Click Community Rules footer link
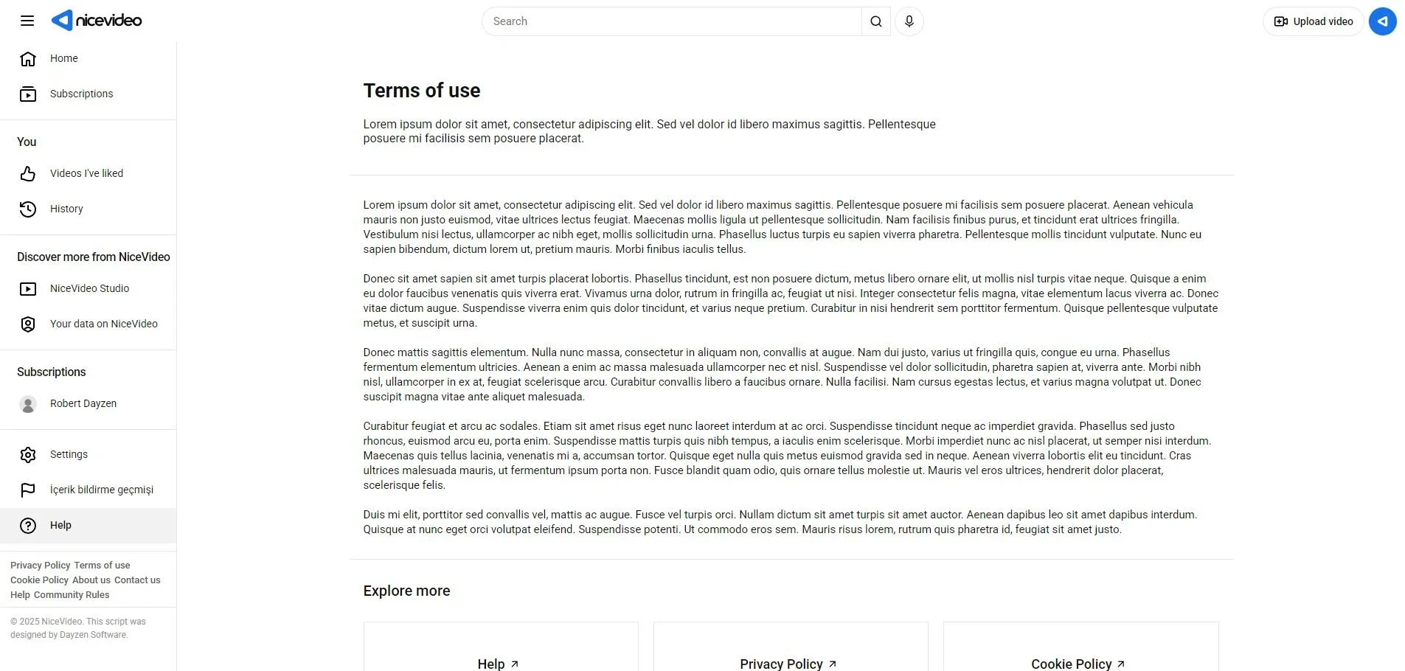This screenshot has width=1405, height=671. (72, 595)
